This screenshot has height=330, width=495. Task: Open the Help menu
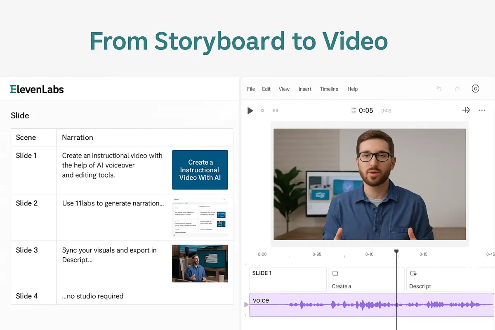coord(353,89)
